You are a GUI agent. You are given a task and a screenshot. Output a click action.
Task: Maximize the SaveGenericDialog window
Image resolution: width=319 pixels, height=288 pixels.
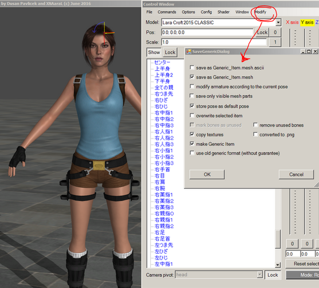tap(309, 52)
